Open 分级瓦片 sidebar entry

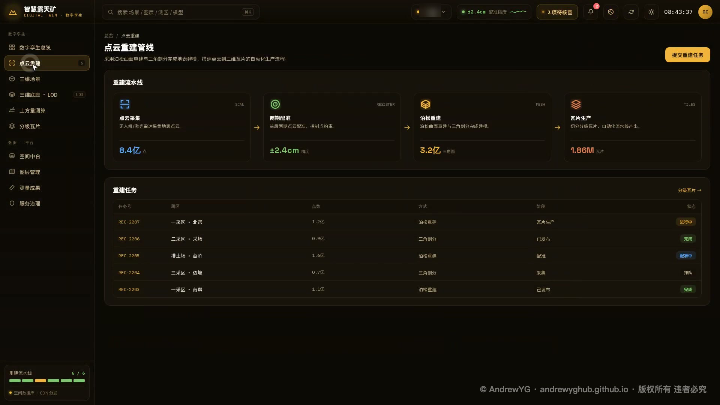click(47, 126)
